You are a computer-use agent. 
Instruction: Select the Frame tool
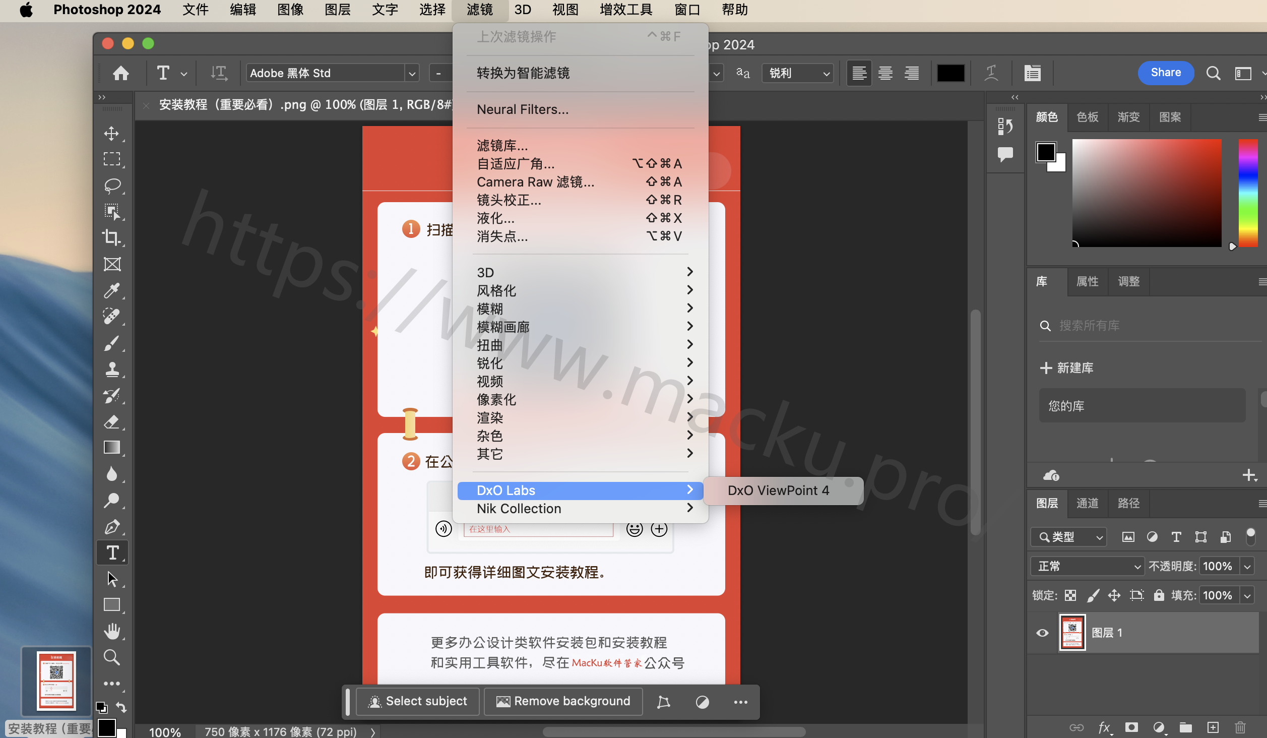(112, 264)
